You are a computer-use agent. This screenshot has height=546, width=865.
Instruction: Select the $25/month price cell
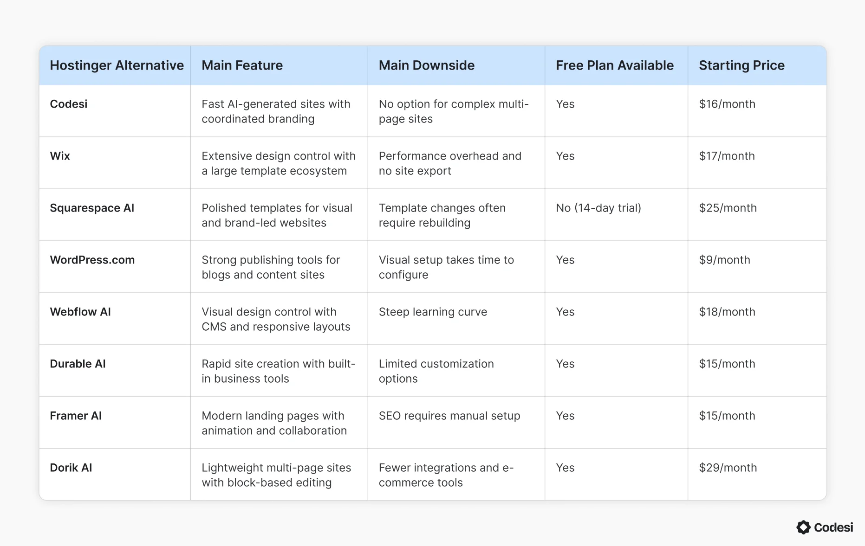pyautogui.click(x=728, y=208)
